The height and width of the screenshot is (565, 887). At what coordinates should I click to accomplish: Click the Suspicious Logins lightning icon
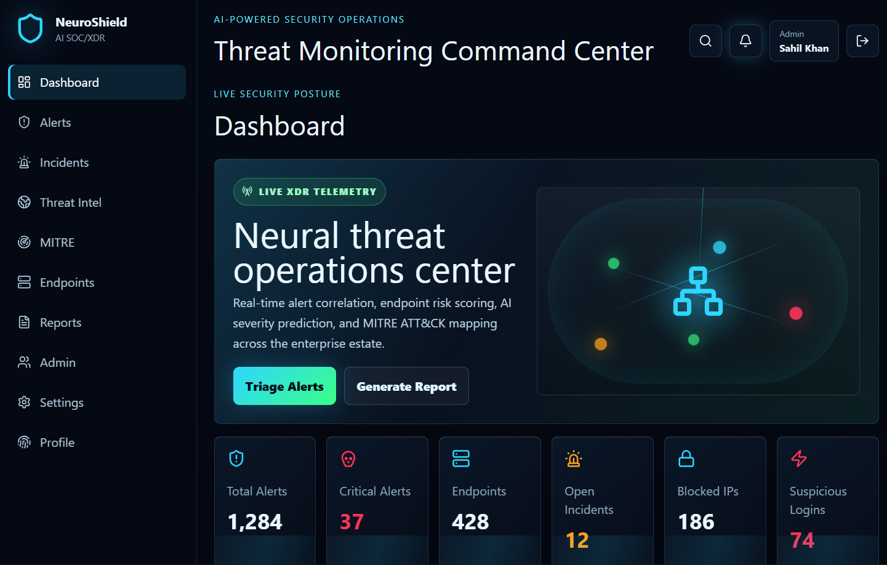tap(799, 459)
